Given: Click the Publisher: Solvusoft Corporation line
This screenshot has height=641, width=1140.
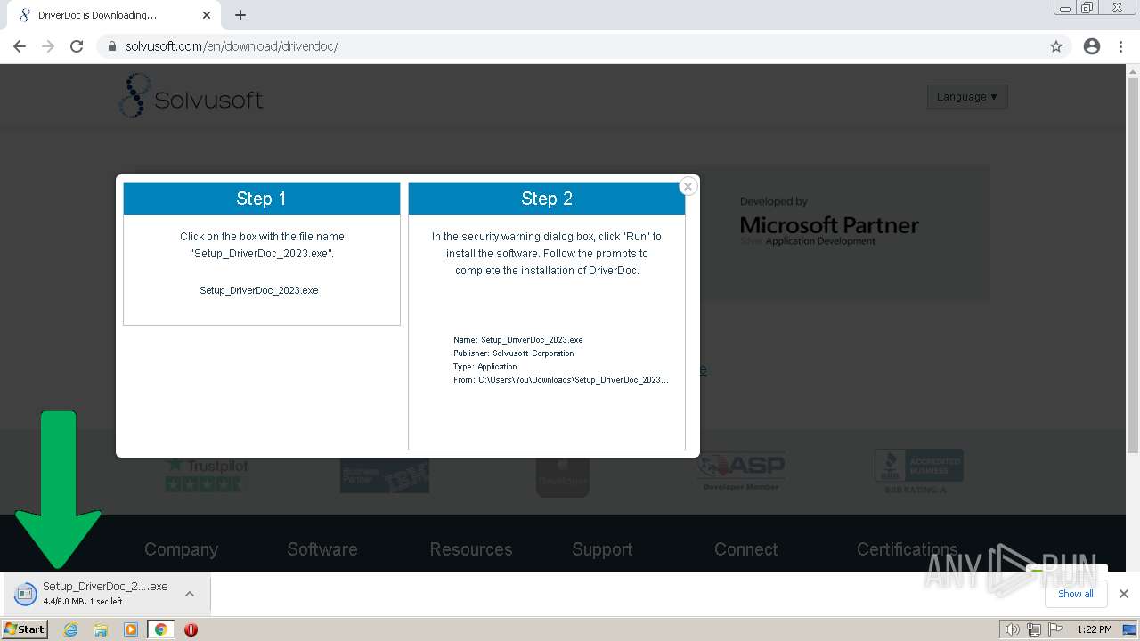Looking at the screenshot, I should point(513,353).
